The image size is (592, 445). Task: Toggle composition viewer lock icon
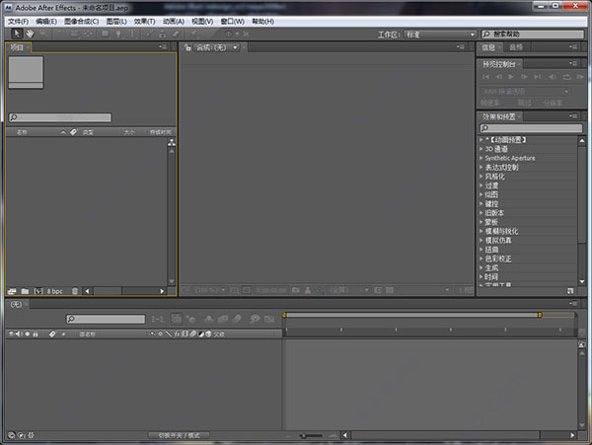click(187, 47)
